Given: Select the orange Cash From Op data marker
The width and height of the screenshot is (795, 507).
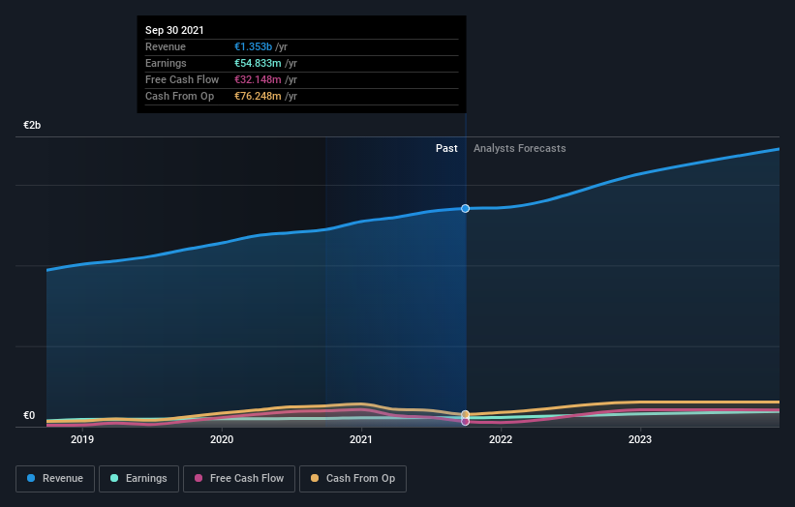Looking at the screenshot, I should pos(465,414).
